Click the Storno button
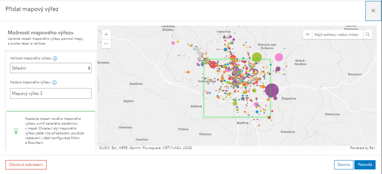Screen dimensions: 382x174 (x=344, y=165)
